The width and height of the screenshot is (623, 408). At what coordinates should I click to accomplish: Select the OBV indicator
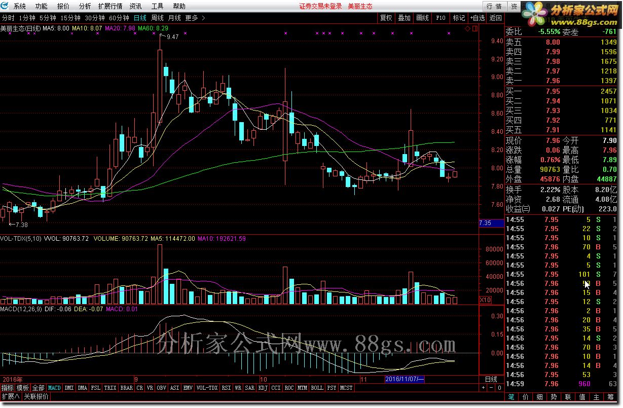click(x=162, y=388)
